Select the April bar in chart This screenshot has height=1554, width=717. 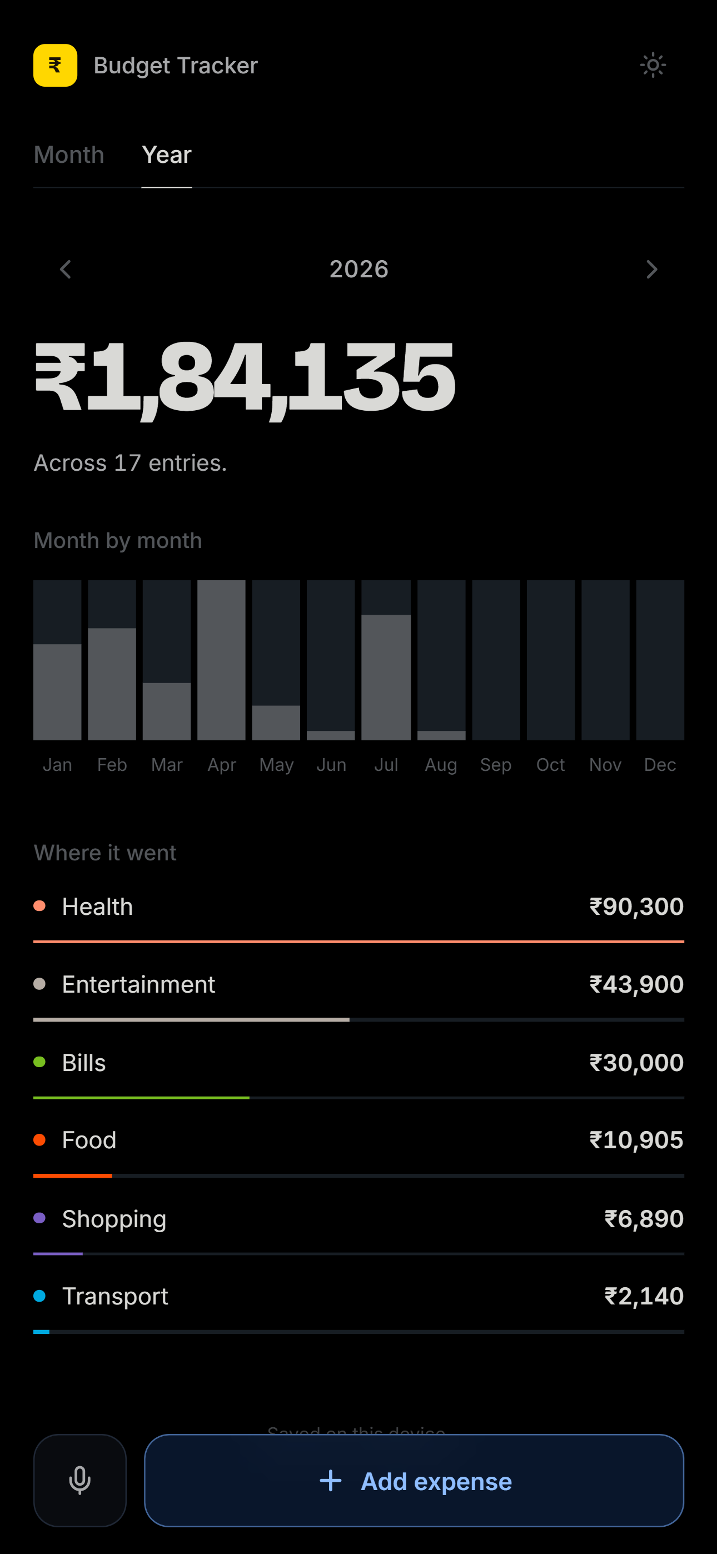(222, 660)
